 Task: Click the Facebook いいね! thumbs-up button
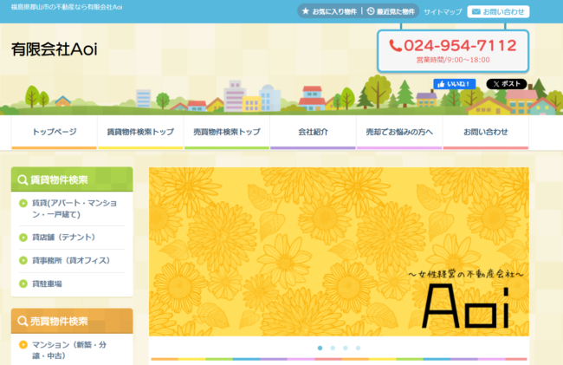[x=454, y=84]
